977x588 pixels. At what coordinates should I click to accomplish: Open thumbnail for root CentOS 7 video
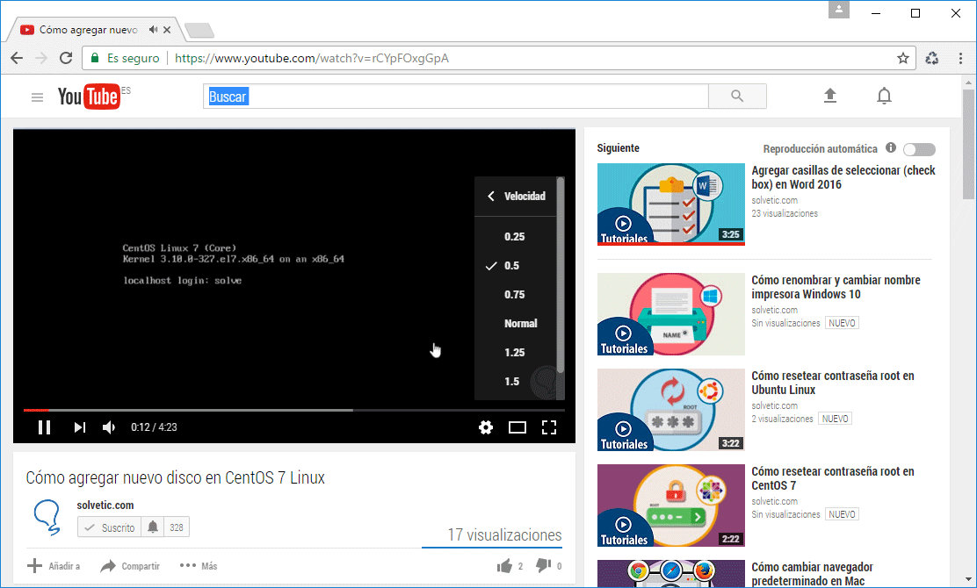pos(671,506)
